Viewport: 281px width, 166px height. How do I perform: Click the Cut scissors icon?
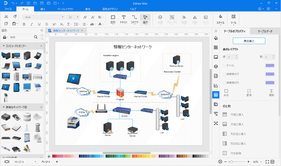click(6, 17)
